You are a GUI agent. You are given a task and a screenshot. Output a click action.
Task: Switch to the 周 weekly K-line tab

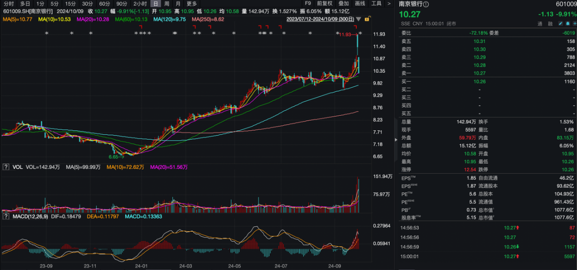click(167, 4)
